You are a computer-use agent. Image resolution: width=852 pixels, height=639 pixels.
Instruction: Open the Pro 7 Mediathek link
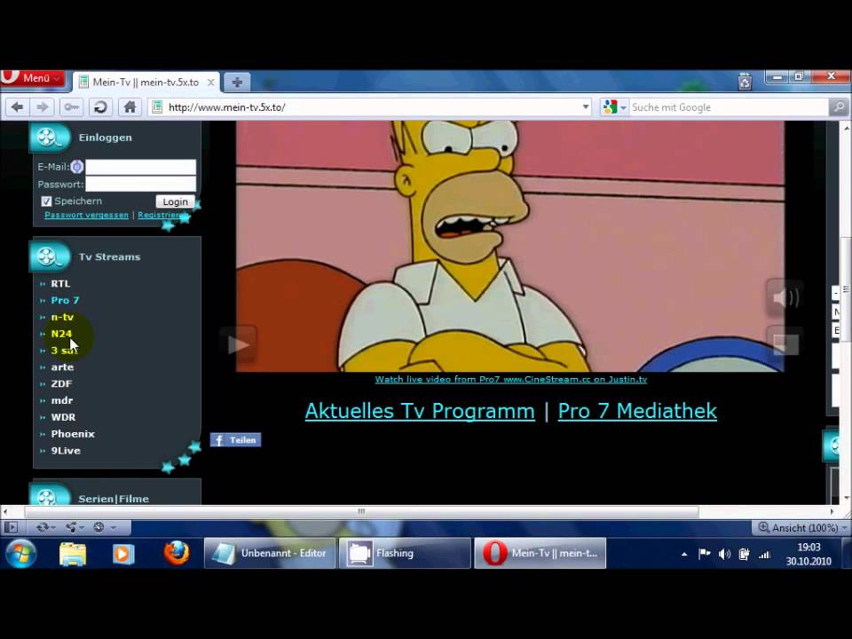[x=637, y=411]
